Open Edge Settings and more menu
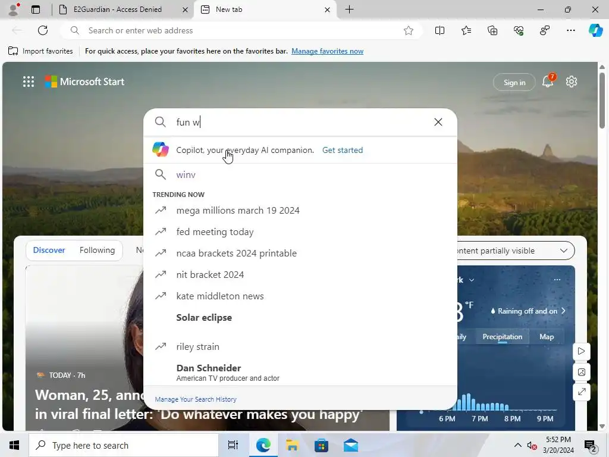The height and width of the screenshot is (457, 609). tap(570, 30)
